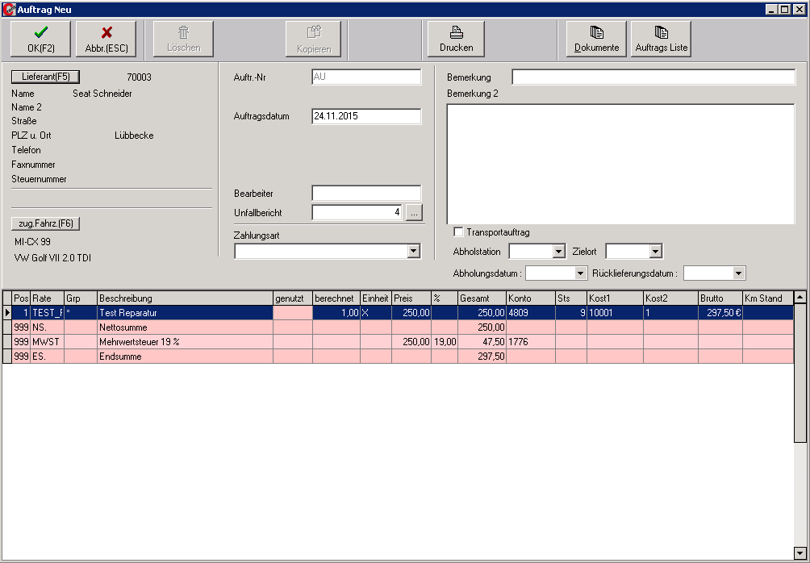810x563 pixels.
Task: Open Dokumente from the toolbar
Action: click(x=596, y=39)
